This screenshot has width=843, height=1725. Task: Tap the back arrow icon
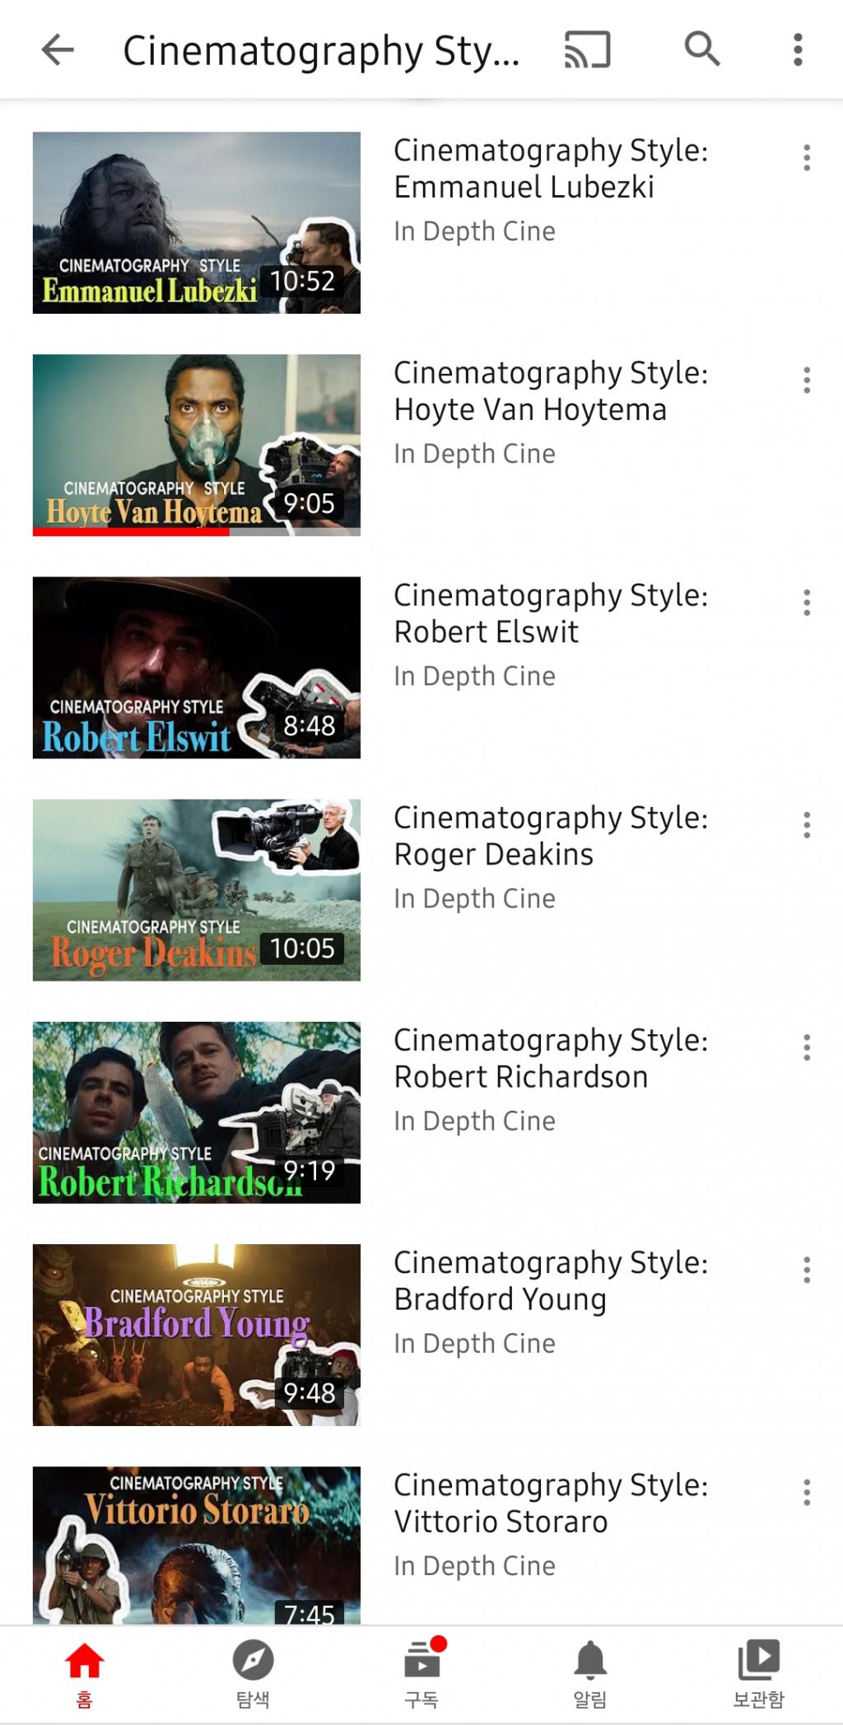58,50
